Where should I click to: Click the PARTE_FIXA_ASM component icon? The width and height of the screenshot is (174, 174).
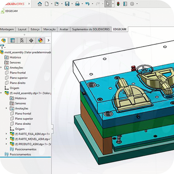tap(12, 134)
